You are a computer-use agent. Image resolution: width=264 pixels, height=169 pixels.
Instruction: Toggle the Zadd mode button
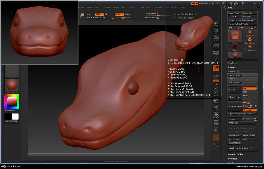[x=119, y=14]
